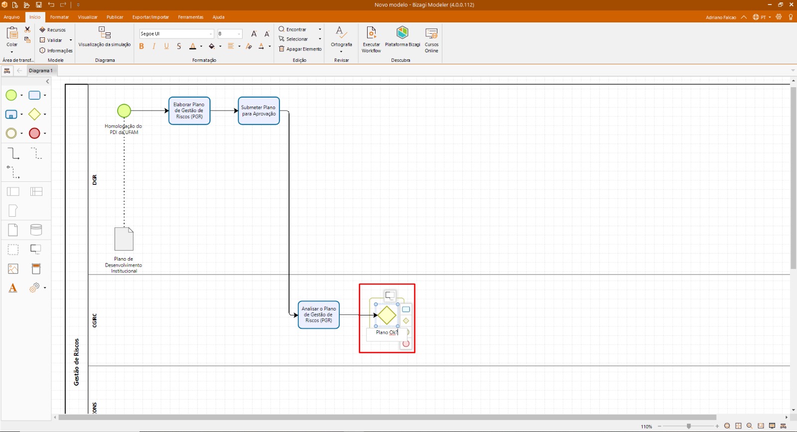
Task: Expand the Validar dropdown arrow
Action: coord(71,40)
